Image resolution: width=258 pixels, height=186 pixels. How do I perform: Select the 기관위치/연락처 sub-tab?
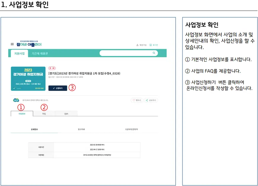point(131,130)
